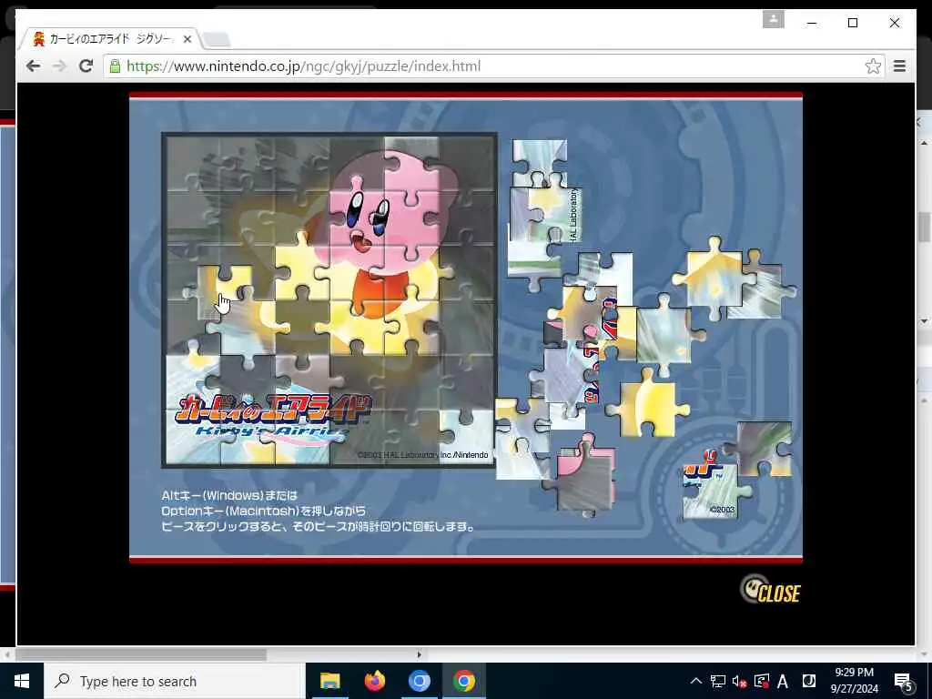
Task: Close the Kirby puzzle browser tab
Action: pos(187,39)
